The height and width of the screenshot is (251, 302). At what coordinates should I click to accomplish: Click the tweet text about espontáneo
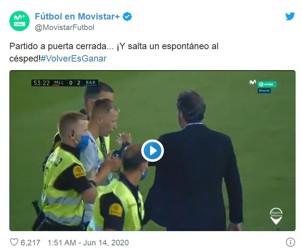click(114, 52)
